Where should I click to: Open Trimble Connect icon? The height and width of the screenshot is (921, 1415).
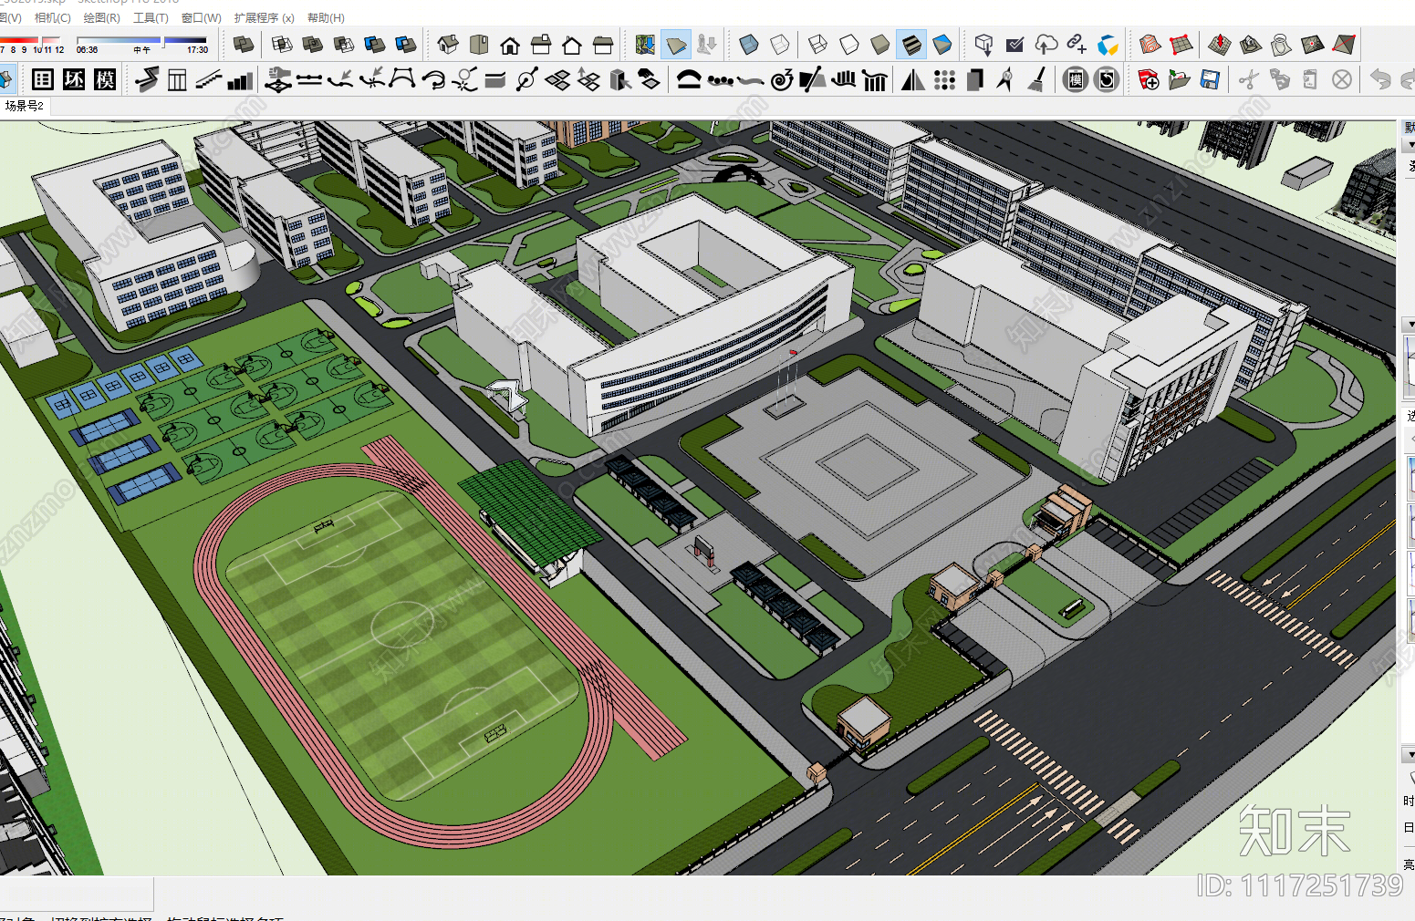click(x=1108, y=44)
